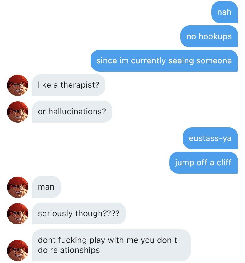245x263 pixels.
Task: Click the 'like a therapist?' received message
Action: click(x=69, y=85)
